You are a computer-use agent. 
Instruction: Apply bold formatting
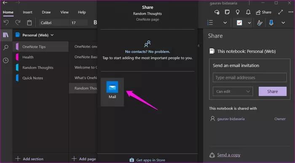tap(95, 23)
